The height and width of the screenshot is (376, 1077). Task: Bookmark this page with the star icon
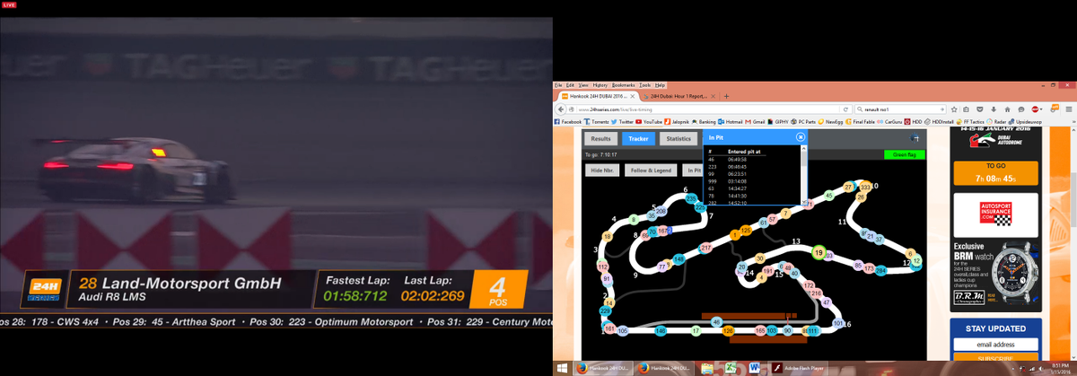point(954,109)
